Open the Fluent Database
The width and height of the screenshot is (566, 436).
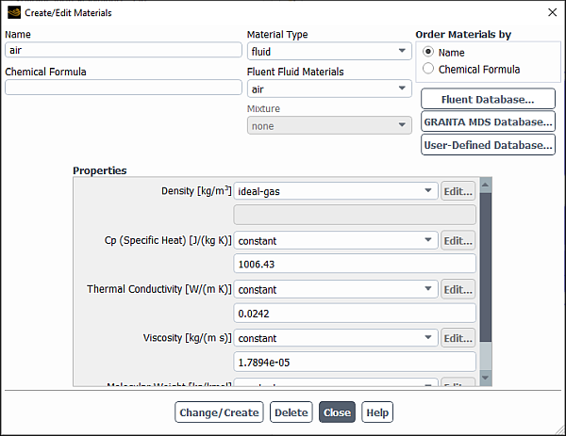[x=488, y=99]
